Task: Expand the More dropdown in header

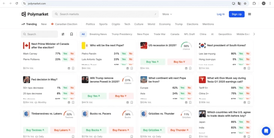Action: click(x=167, y=14)
